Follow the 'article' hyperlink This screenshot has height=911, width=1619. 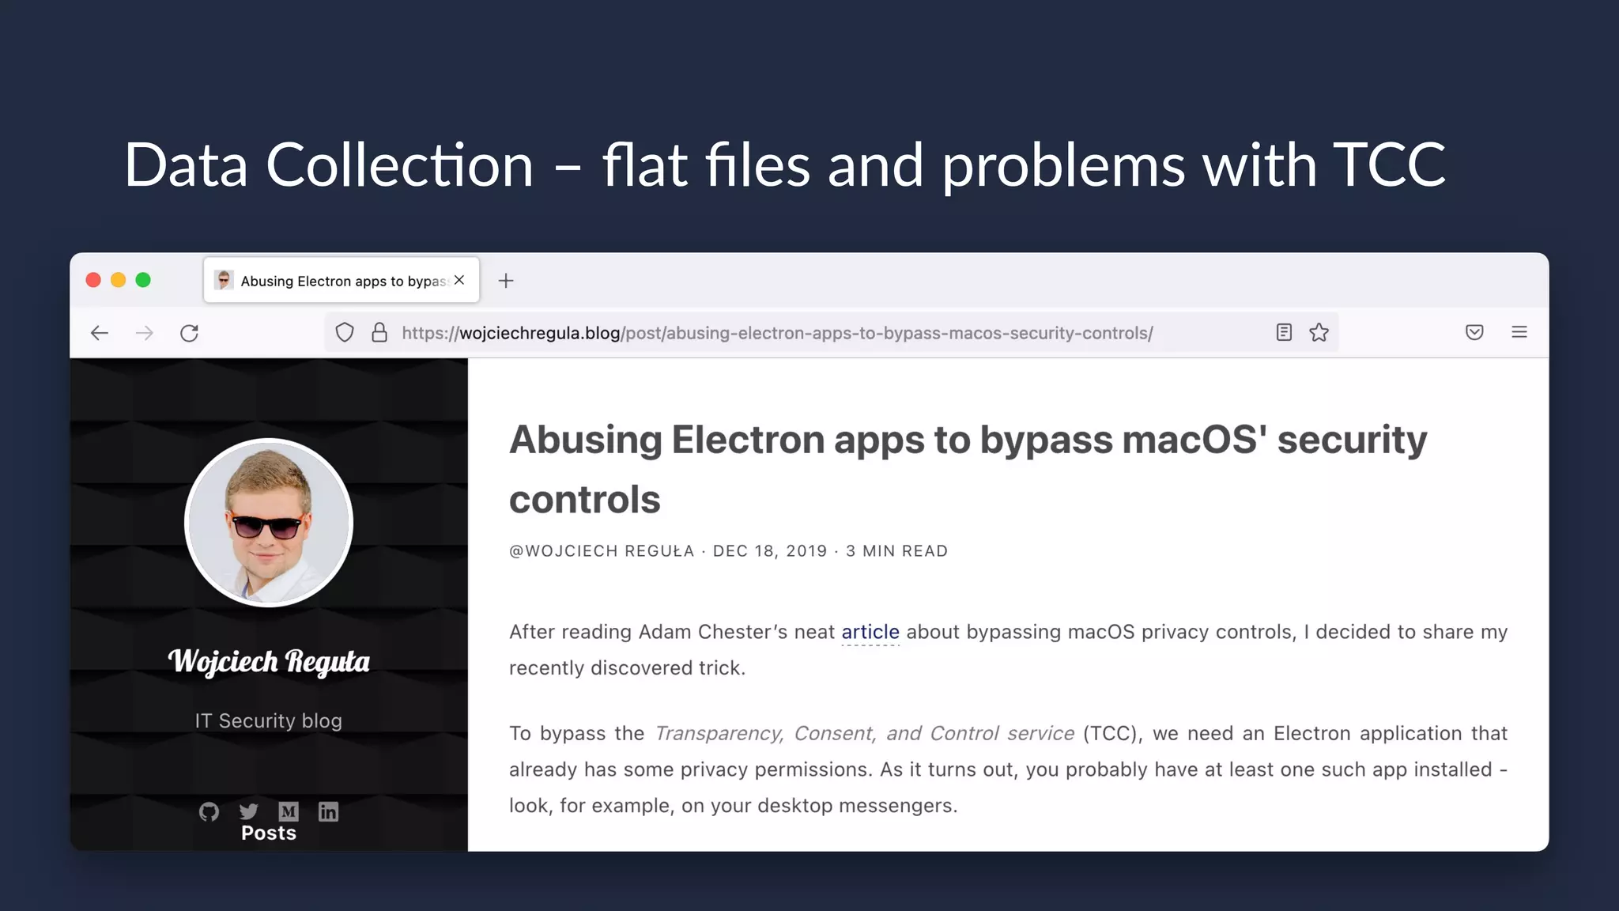pyautogui.click(x=870, y=632)
